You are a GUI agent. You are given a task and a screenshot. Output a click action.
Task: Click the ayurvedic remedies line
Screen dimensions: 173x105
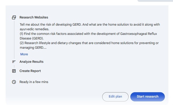pyautogui.click(x=34, y=29)
